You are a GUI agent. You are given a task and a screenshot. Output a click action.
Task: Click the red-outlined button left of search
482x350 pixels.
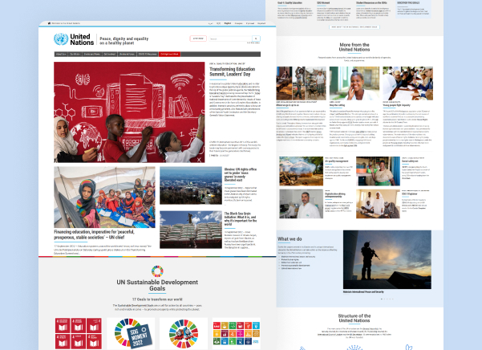click(198, 39)
